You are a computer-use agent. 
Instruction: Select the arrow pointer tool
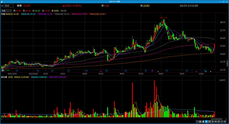click(206, 122)
